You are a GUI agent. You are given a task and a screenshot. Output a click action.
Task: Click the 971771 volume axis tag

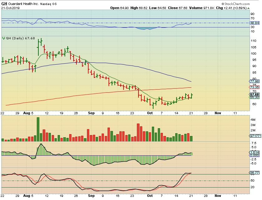coord(255,136)
